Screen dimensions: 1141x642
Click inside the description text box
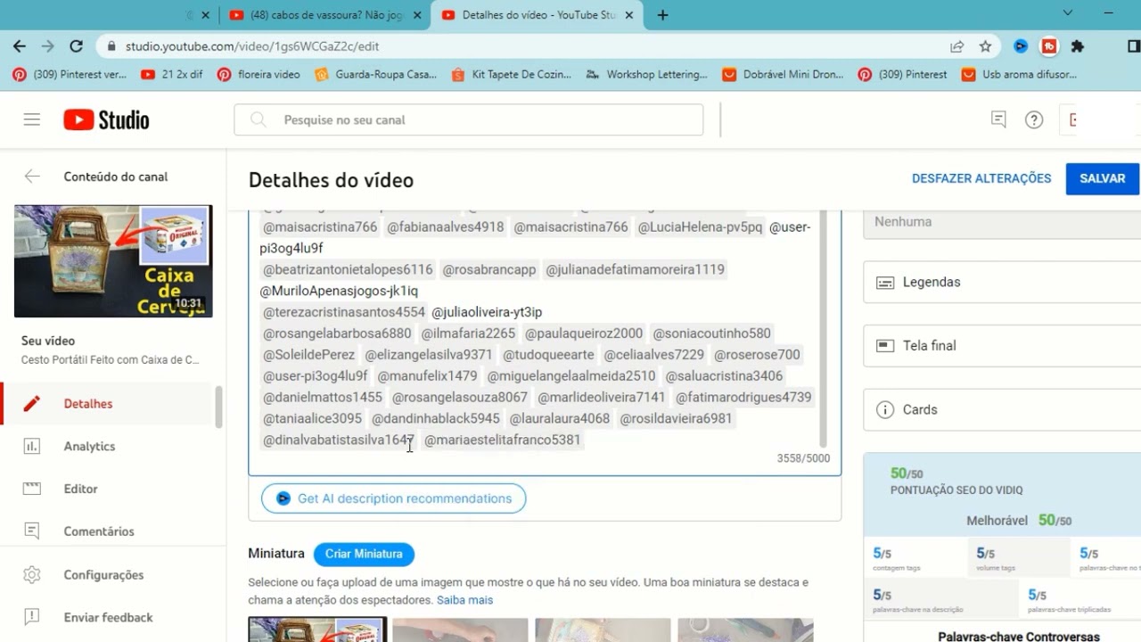click(544, 343)
